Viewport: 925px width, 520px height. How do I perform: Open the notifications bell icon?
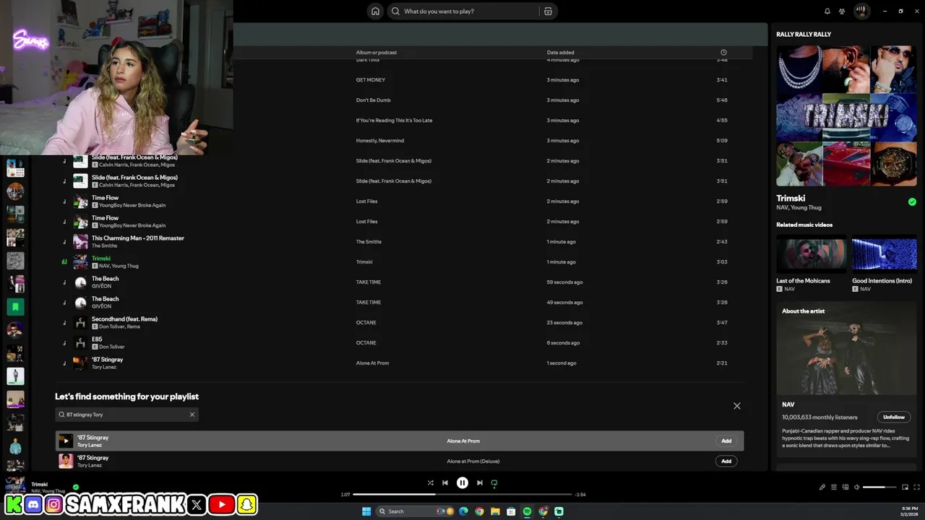(x=827, y=11)
